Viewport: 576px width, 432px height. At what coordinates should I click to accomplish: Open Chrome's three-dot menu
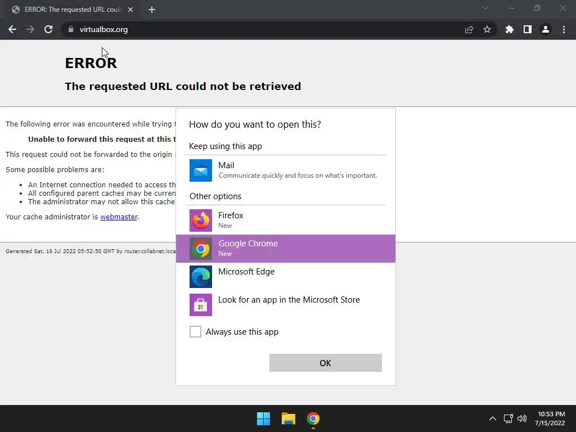(564, 29)
